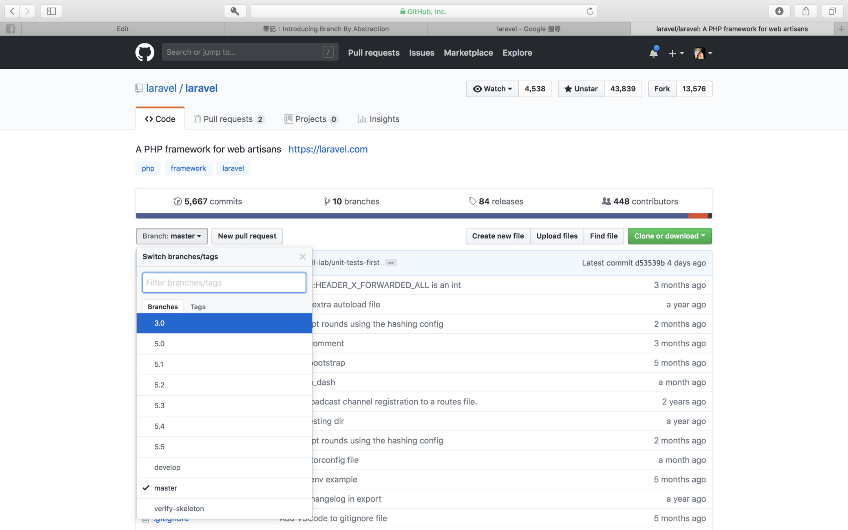Click the New pull request button
Screen dimensions: 848x530
pyautogui.click(x=247, y=236)
